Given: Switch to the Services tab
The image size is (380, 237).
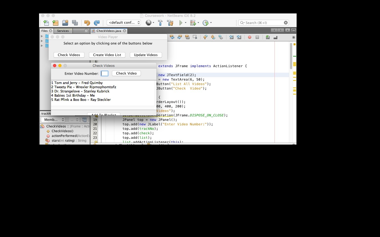Looking at the screenshot, I should (63, 31).
